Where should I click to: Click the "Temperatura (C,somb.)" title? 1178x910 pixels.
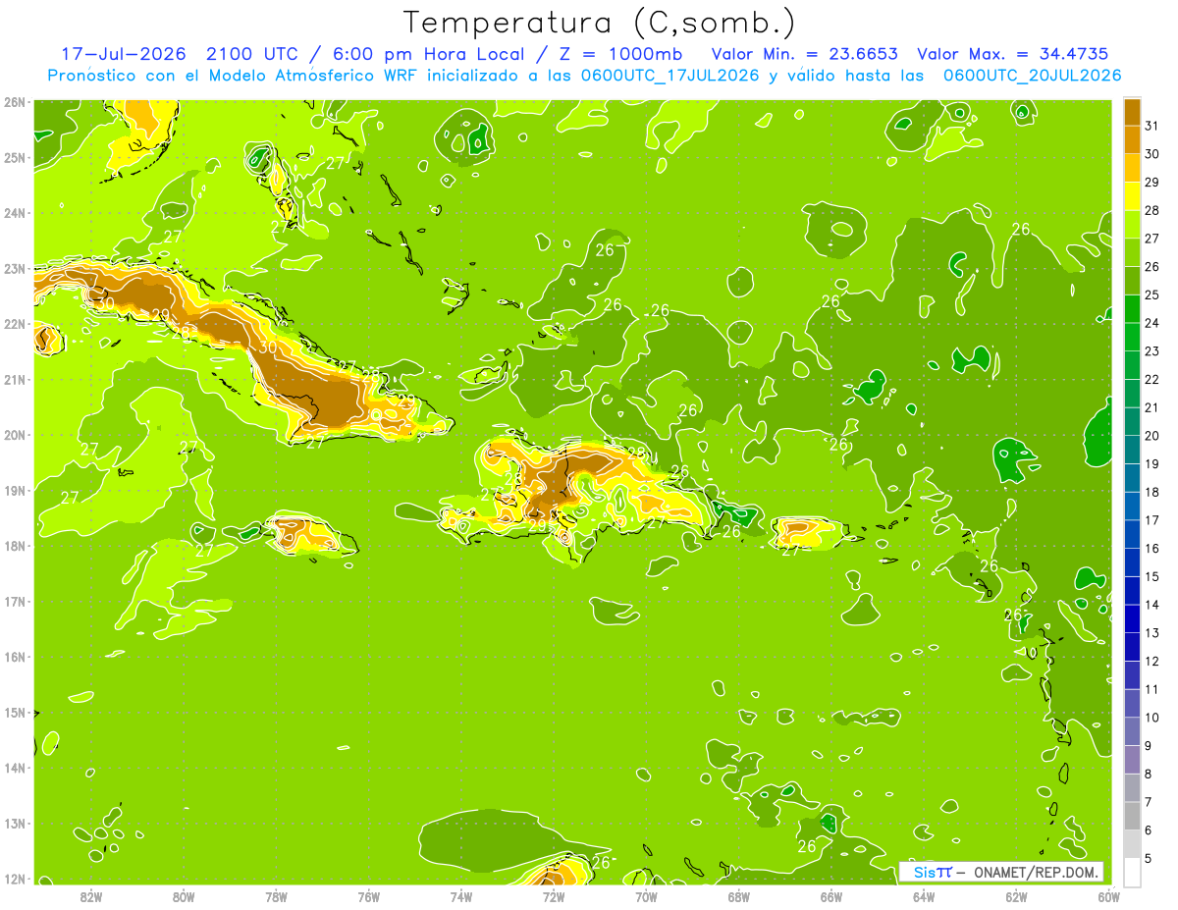pos(599,24)
